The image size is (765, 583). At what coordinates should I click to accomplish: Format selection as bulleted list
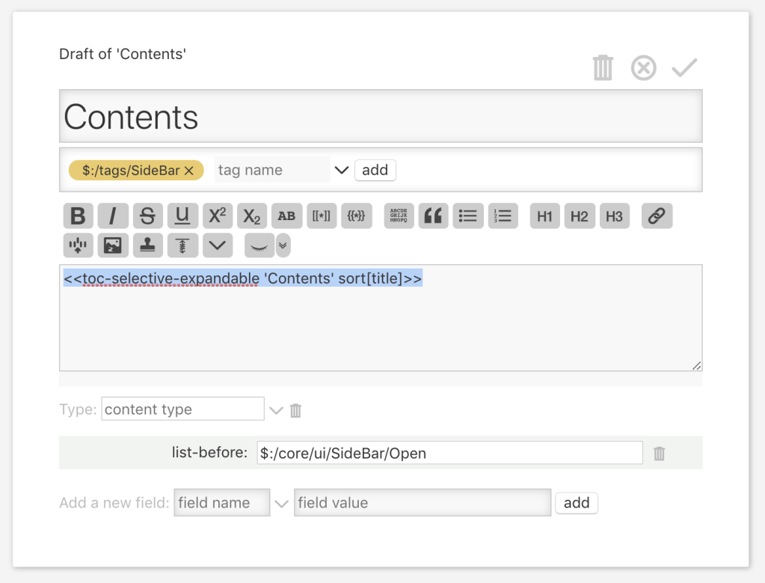click(x=468, y=216)
